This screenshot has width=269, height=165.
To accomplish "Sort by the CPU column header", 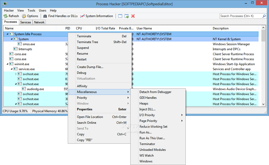I will click(x=77, y=28).
